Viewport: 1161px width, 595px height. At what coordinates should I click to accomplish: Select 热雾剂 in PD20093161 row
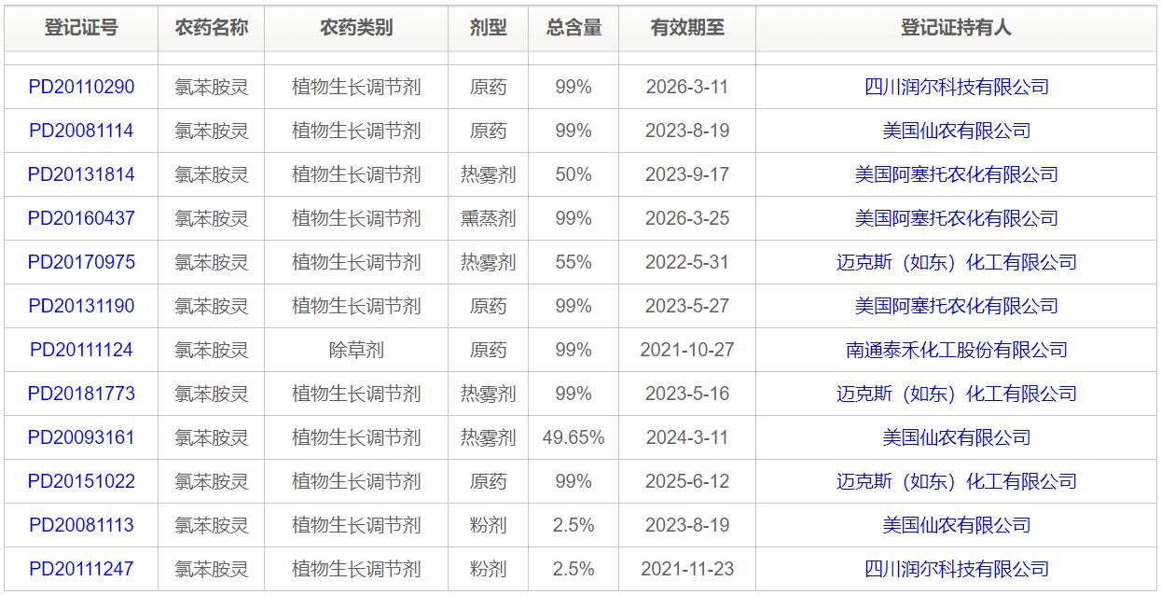pyautogui.click(x=489, y=437)
